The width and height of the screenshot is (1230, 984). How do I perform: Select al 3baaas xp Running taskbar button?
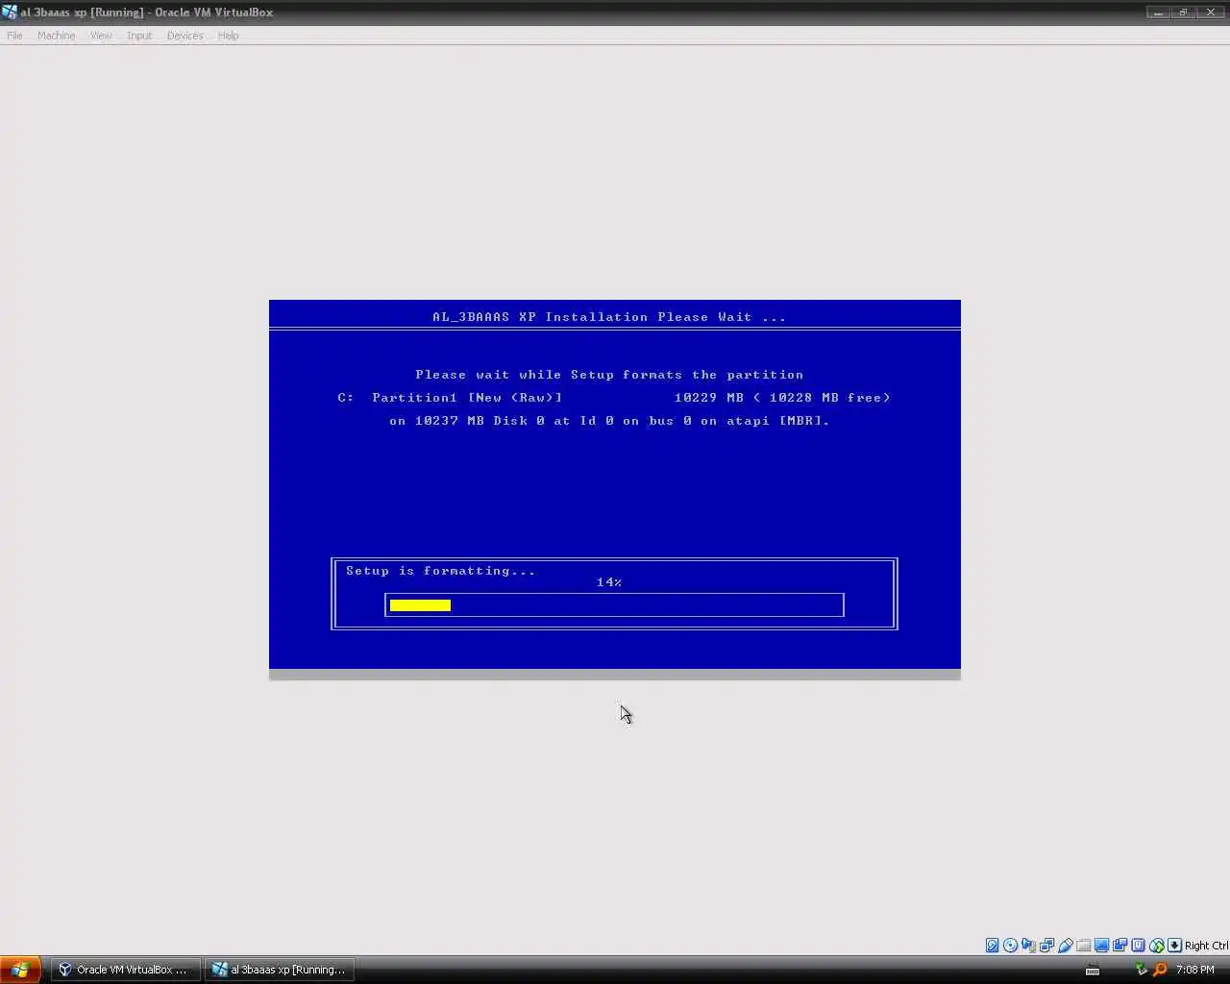tap(280, 970)
